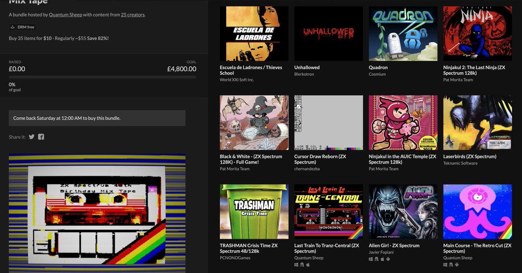Screen dimensions: 522x273
Task: Click the £0.00 raised amount
Action: (x=17, y=69)
